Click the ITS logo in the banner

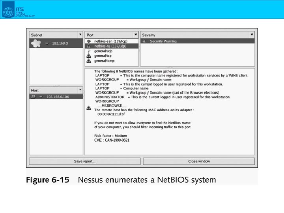click(x=18, y=9)
